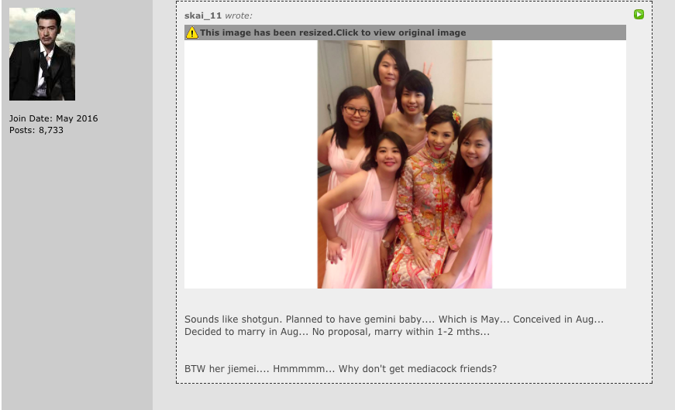The height and width of the screenshot is (410, 675).
Task: Click empty sidebar area below the post count
Action: click(77, 266)
